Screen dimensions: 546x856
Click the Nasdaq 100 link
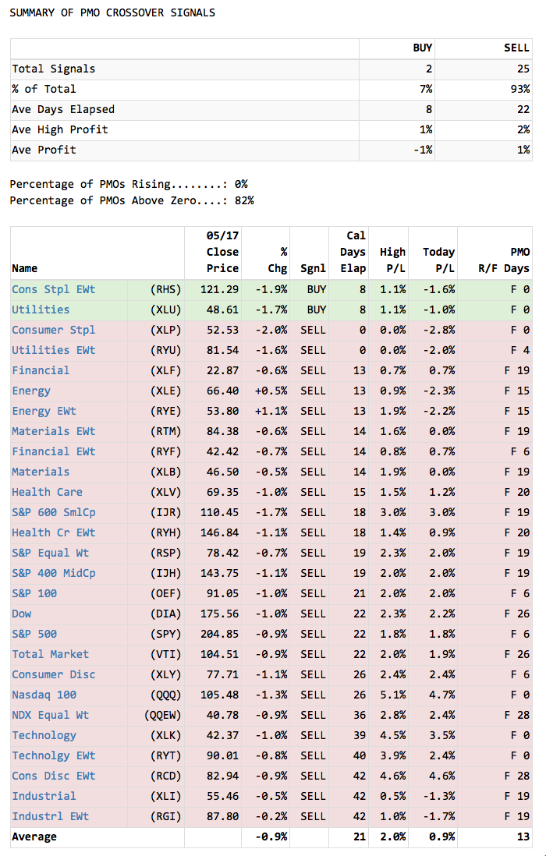tap(44, 695)
